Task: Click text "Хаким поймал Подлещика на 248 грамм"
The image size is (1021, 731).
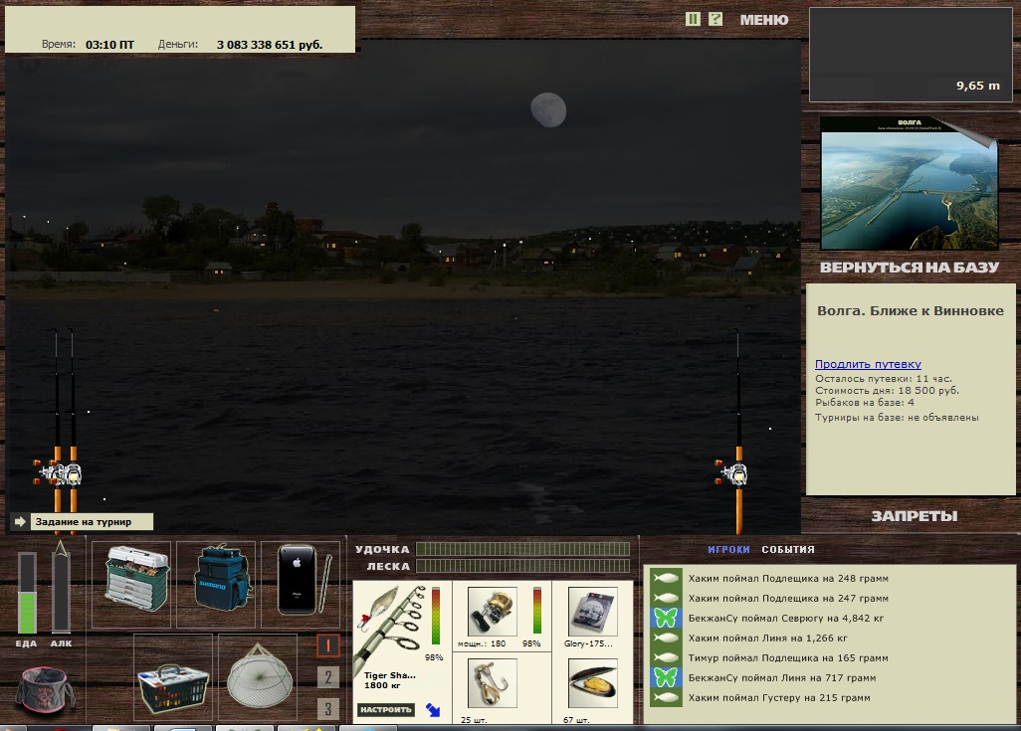Action: [788, 578]
